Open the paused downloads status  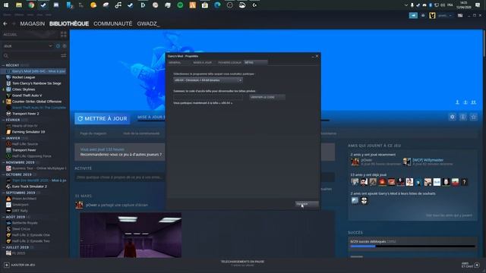pyautogui.click(x=243, y=263)
